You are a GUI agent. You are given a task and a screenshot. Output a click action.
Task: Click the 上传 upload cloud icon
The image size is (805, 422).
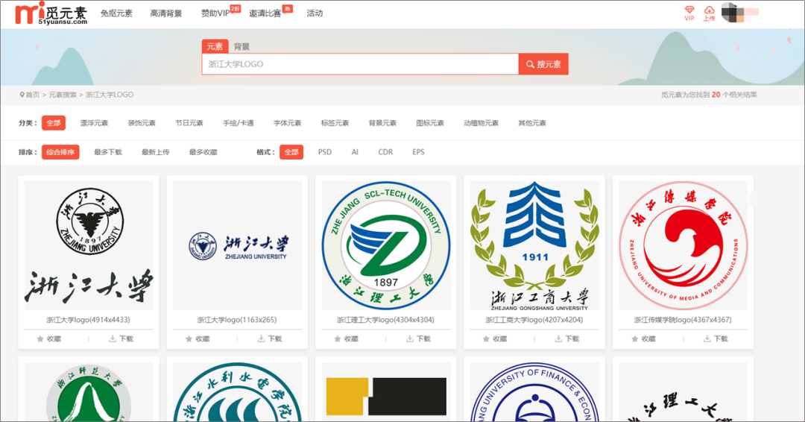pyautogui.click(x=709, y=10)
